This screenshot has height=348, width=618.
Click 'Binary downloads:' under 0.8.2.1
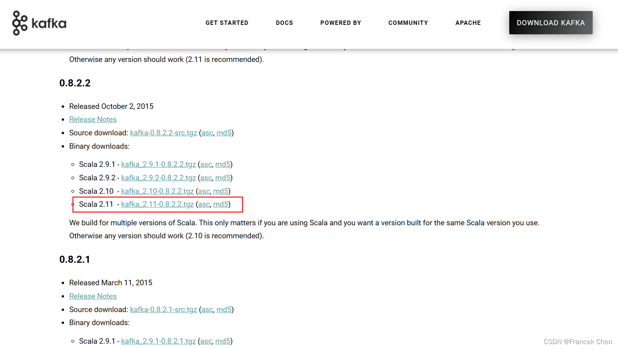click(x=99, y=323)
